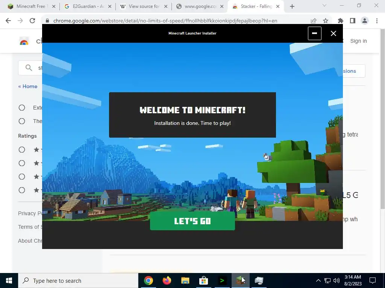
Task: Open a new Chrome tab
Action: (x=292, y=7)
